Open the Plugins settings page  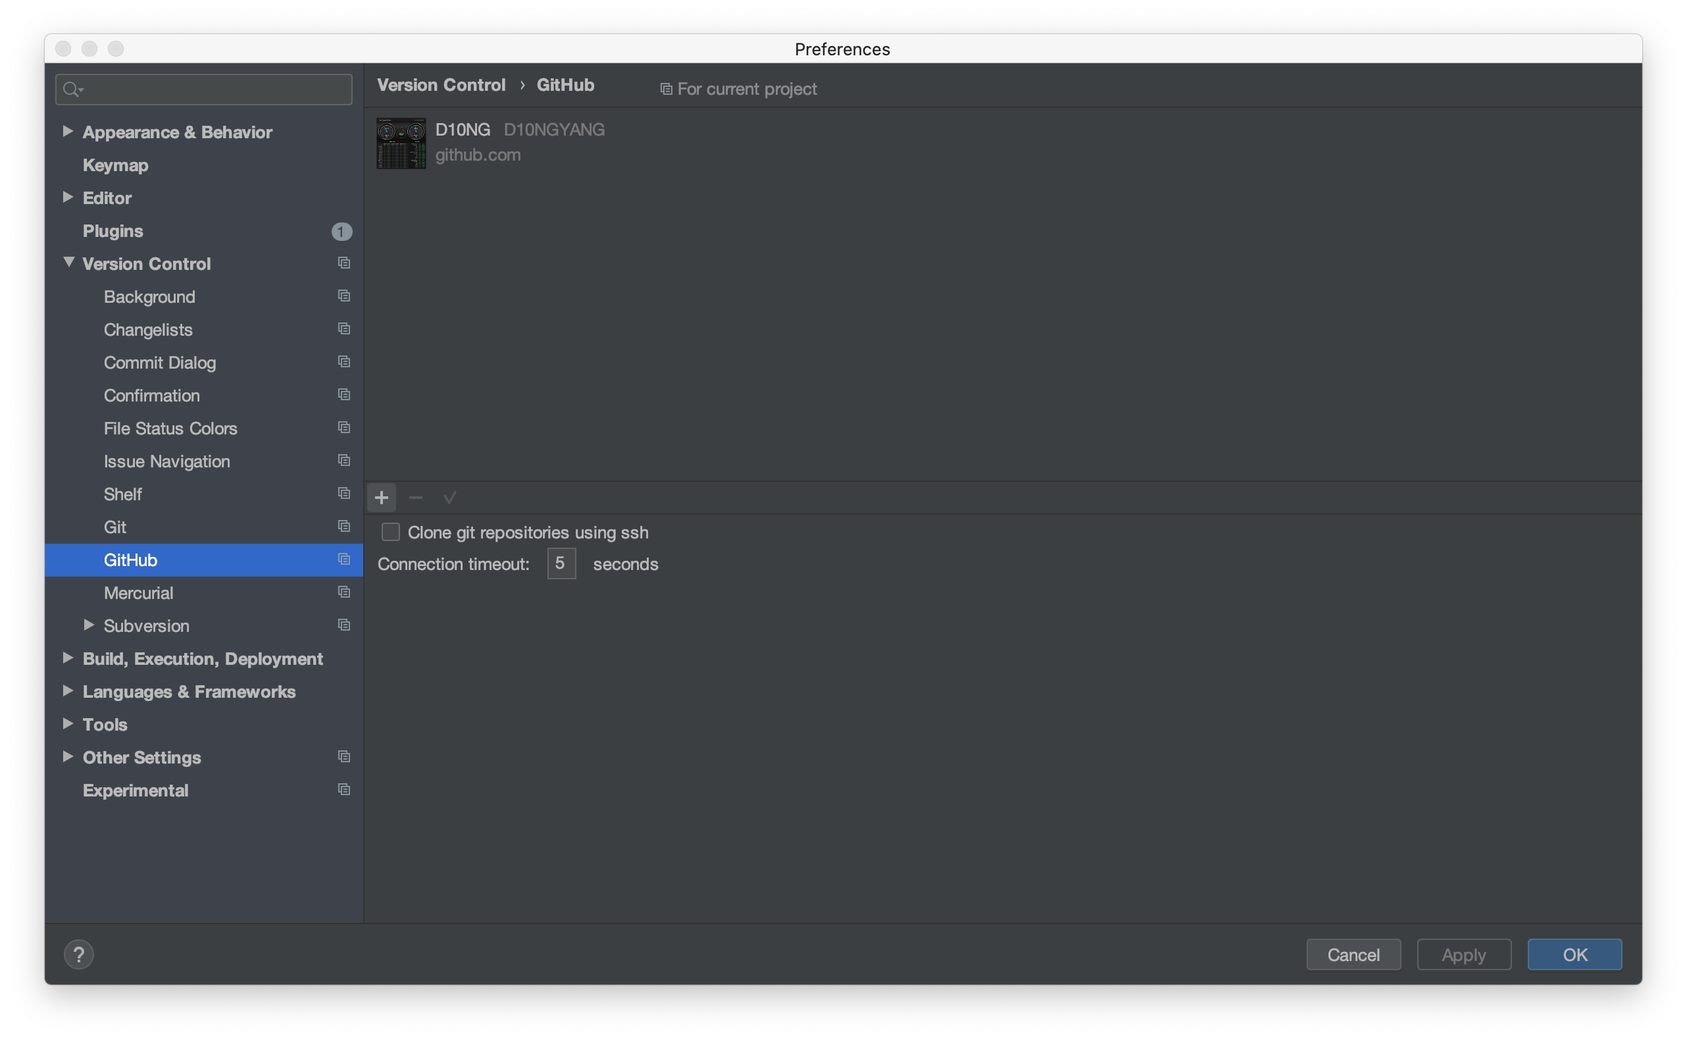(x=203, y=231)
